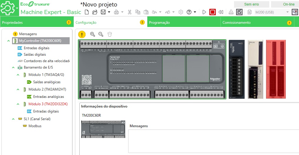Image resolution: width=299 pixels, height=155 pixels.
Task: Select the red TM2DDI32DK module image
Action: pyautogui.click(x=275, y=69)
